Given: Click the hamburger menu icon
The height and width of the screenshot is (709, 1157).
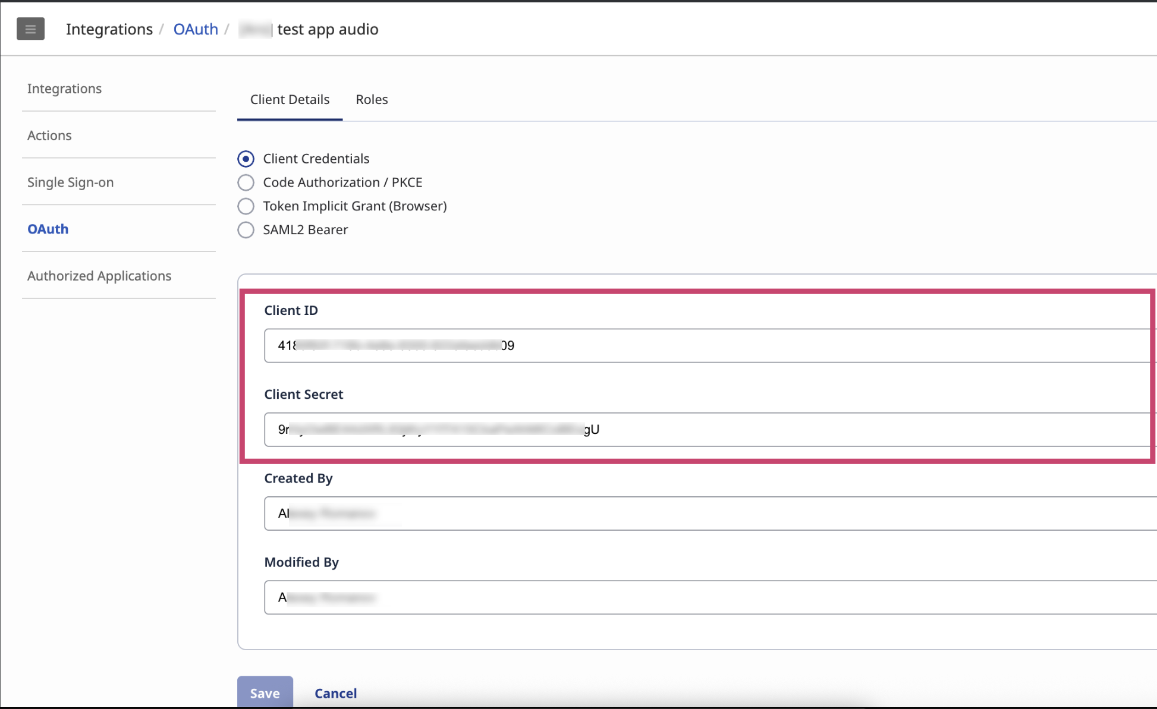Looking at the screenshot, I should pyautogui.click(x=30, y=29).
